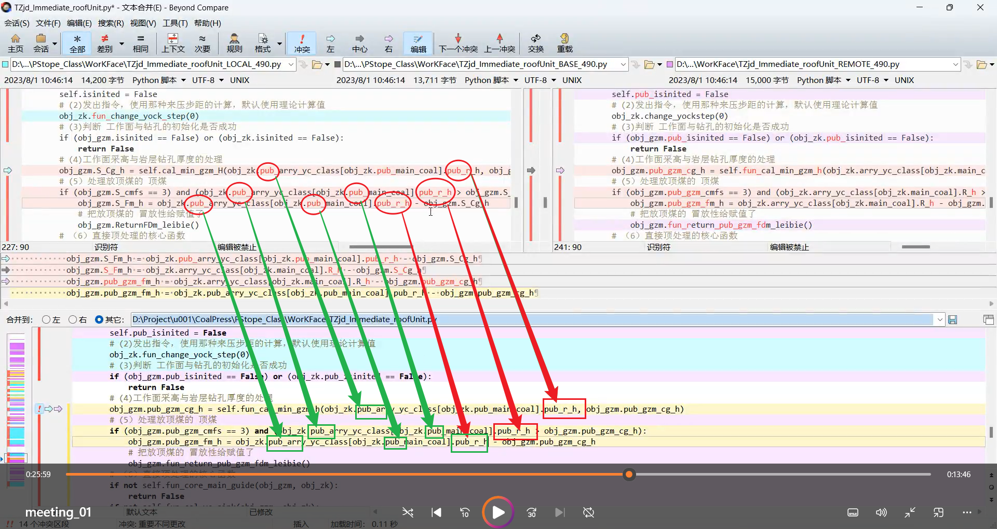Switch player to mini view icon
This screenshot has width=997, height=529.
click(938, 512)
